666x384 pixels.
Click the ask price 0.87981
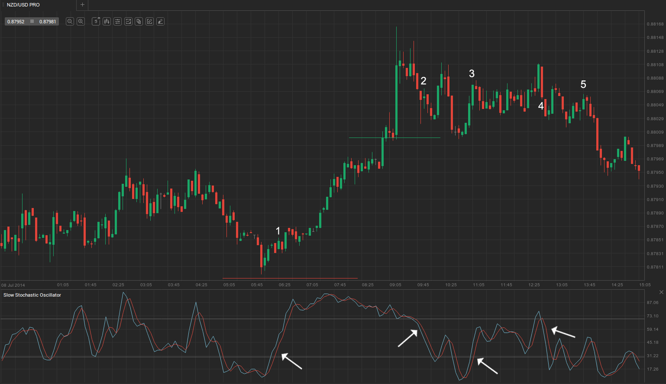coord(48,22)
